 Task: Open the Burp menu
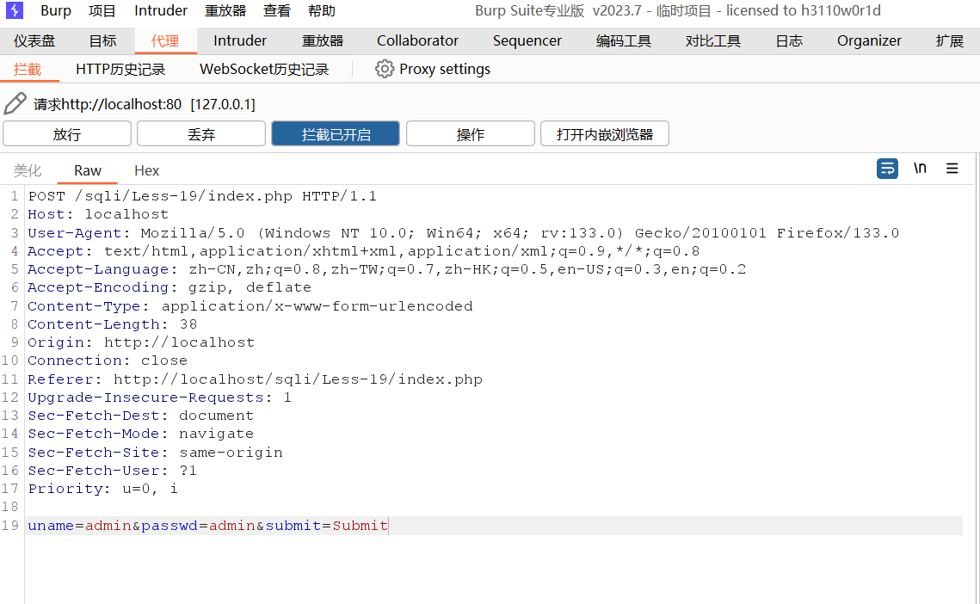coord(56,10)
